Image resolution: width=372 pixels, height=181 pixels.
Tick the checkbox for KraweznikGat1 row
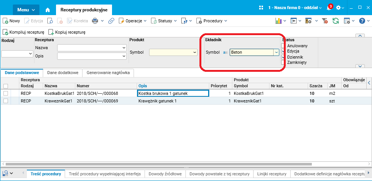tap(6, 101)
